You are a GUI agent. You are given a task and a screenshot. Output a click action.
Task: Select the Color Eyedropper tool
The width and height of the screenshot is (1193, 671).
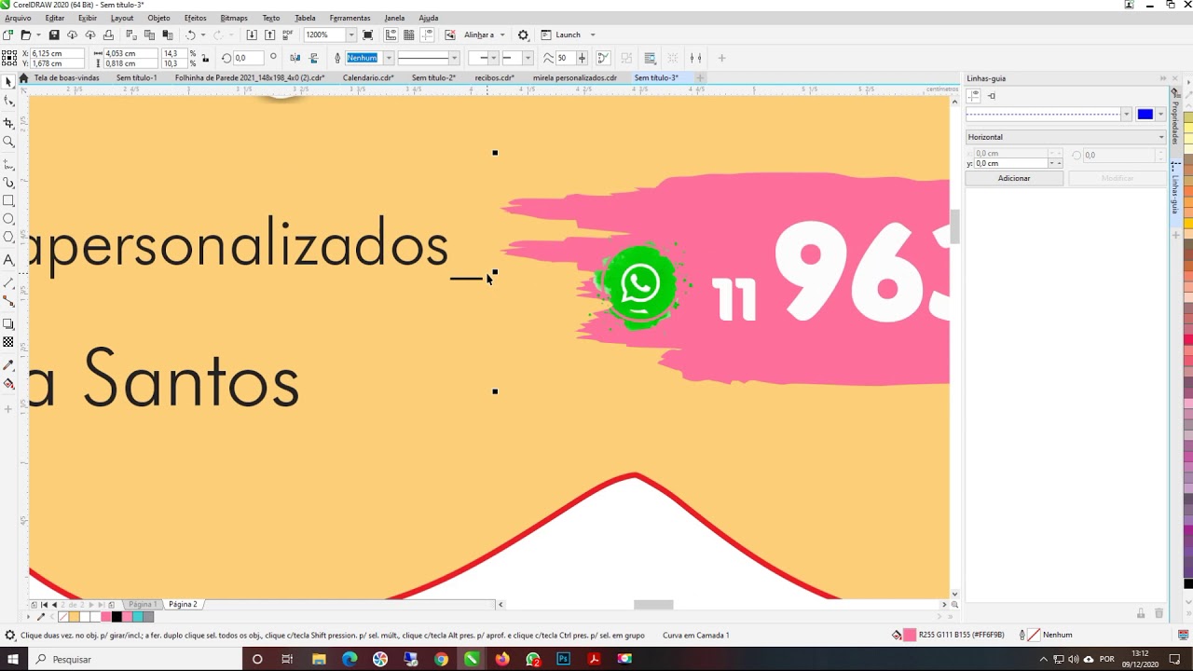tap(8, 364)
